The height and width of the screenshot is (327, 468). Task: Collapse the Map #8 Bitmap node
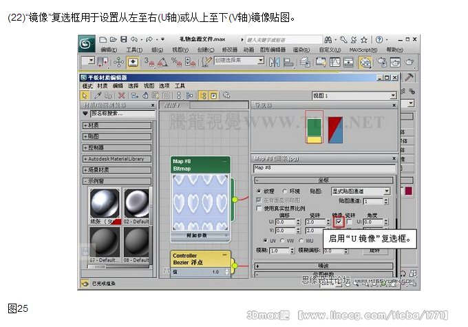coord(224,161)
